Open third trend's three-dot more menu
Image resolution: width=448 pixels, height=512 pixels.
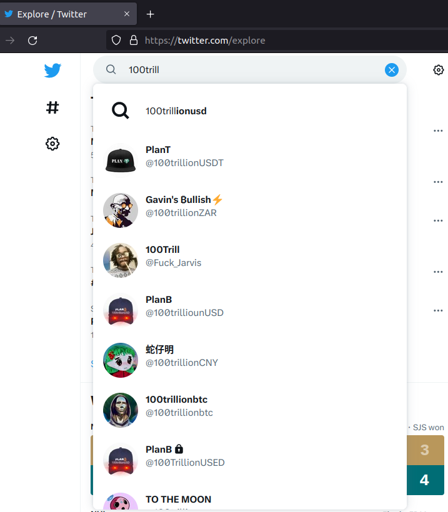point(438,221)
